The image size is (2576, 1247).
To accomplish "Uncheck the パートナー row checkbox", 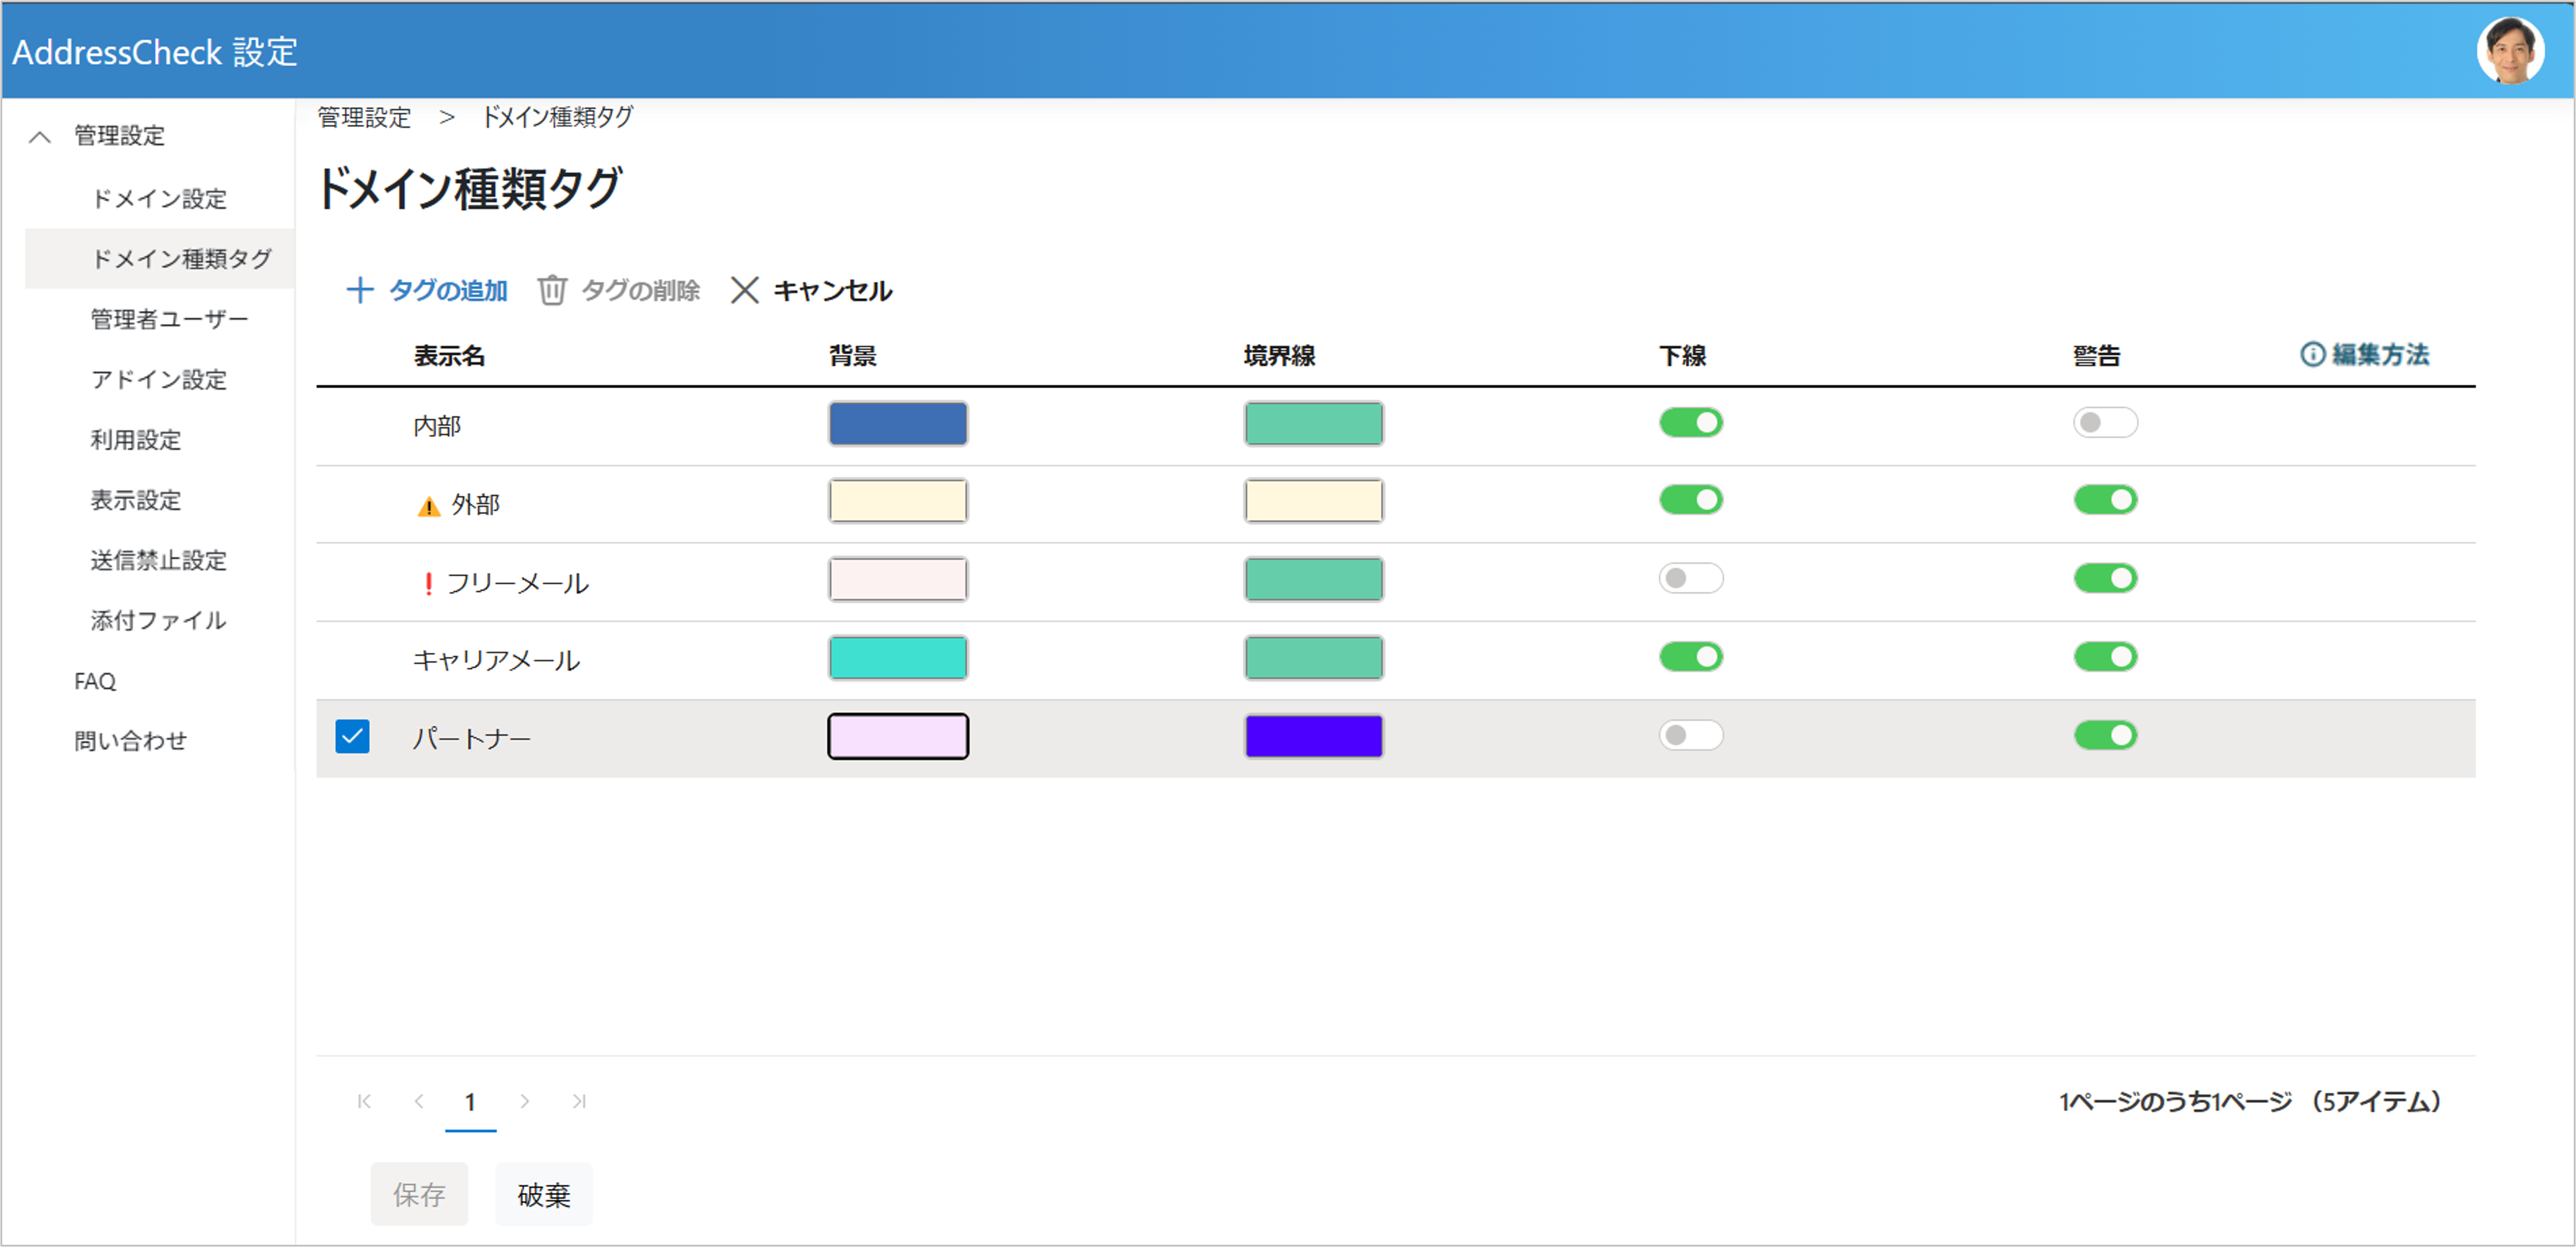I will [x=352, y=736].
